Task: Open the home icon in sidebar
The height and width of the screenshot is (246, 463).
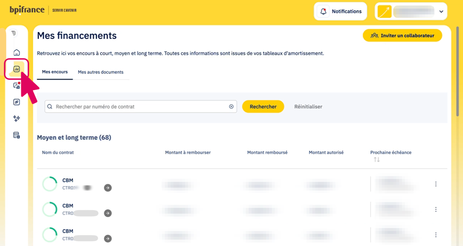Action: (16, 53)
